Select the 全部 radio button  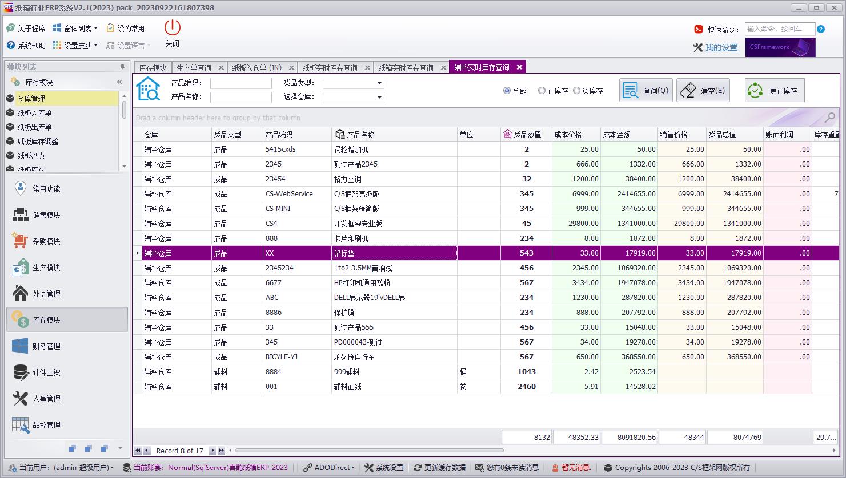tap(507, 90)
